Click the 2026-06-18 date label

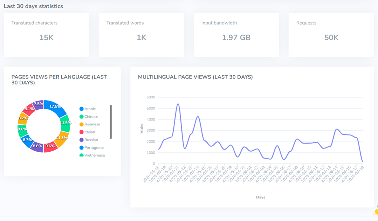click(x=355, y=174)
